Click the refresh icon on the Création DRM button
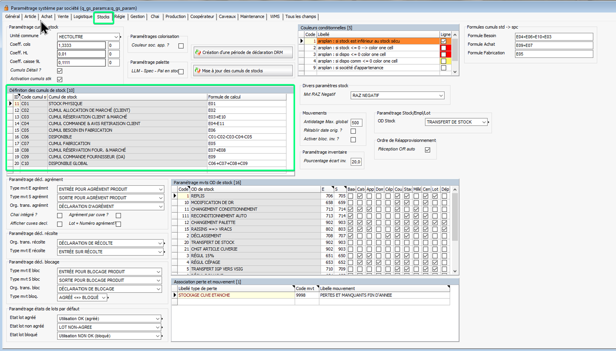This screenshot has width=616, height=351. (198, 52)
